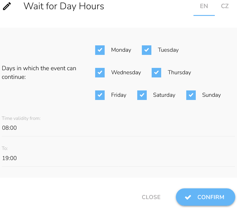237x208 pixels.
Task: Click 'Days in which the event can continue' text
Action: click(39, 73)
